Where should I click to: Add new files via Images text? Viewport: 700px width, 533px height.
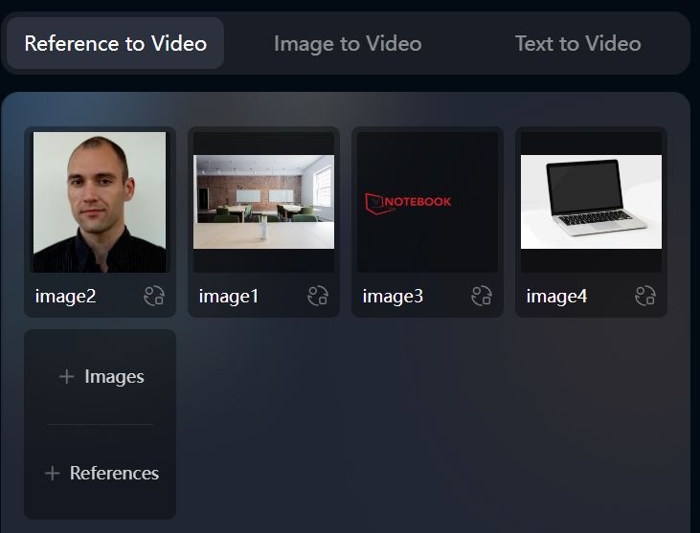point(114,377)
